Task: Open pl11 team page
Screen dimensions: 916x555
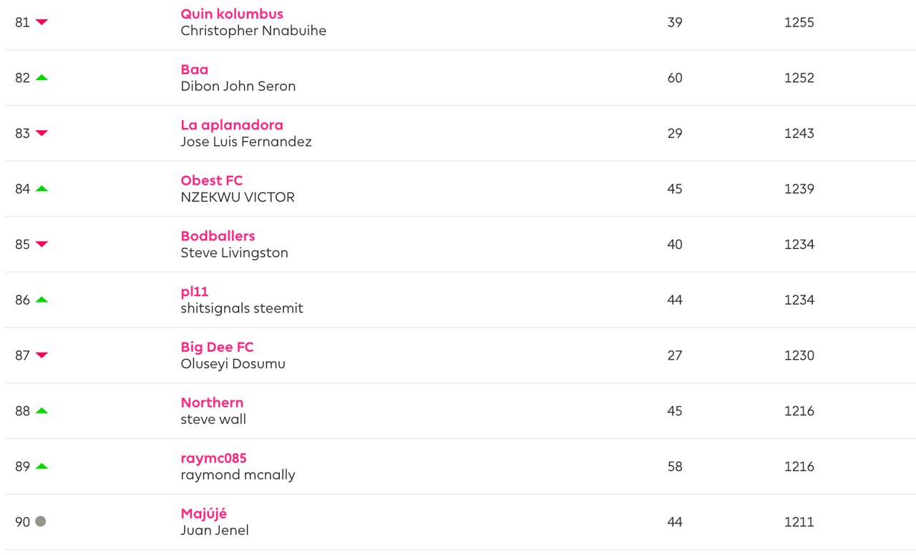Action: tap(195, 292)
